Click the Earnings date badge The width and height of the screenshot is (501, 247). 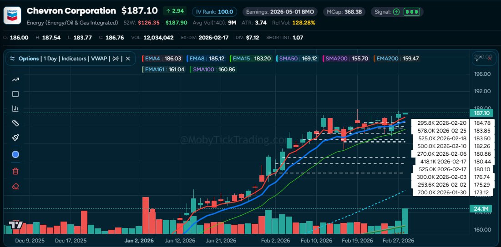(x=279, y=12)
